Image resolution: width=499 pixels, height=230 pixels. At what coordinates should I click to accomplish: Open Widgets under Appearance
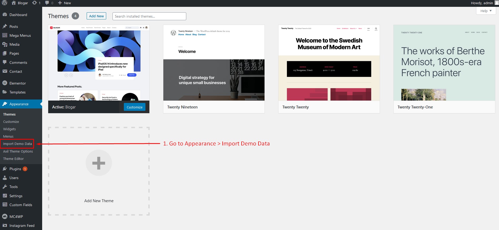[x=9, y=129]
